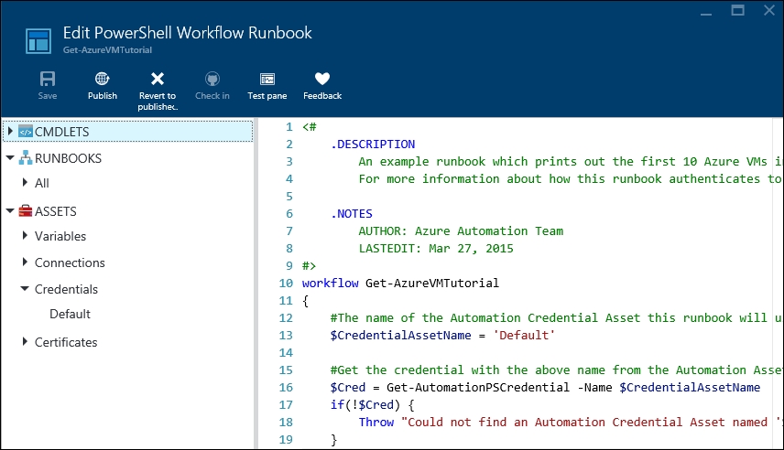Click the comment on line 15
784x450 pixels.
tap(556, 370)
